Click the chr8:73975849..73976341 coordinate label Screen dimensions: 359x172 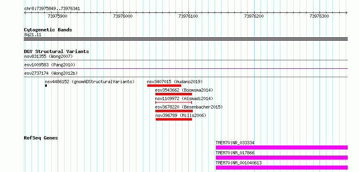52,9
